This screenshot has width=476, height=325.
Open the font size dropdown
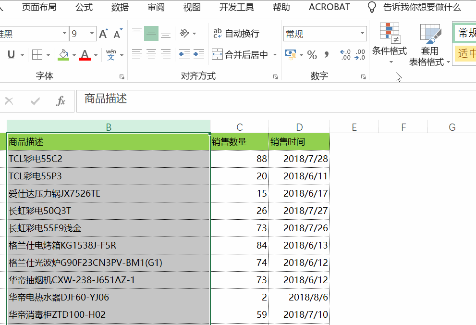point(92,33)
